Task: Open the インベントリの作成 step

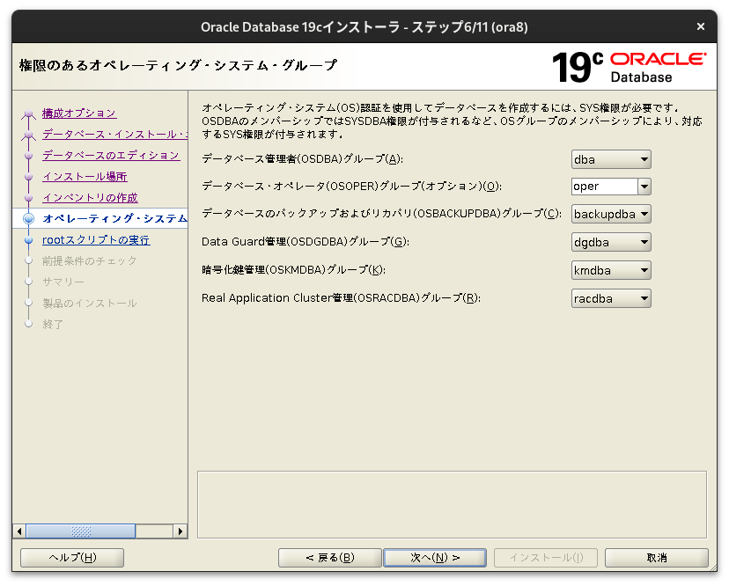Action: coord(88,198)
